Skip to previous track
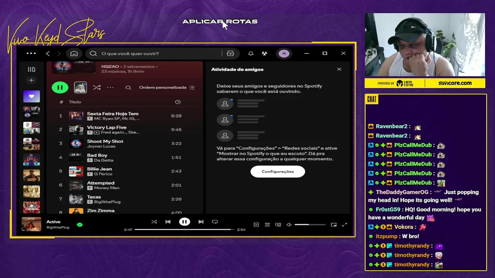This screenshot has height=278, width=495. pyautogui.click(x=168, y=222)
